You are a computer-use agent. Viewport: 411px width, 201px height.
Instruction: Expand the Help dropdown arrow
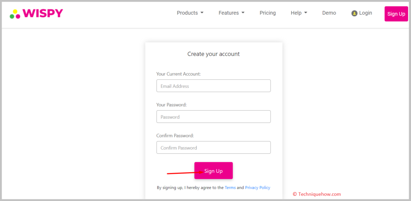point(305,12)
